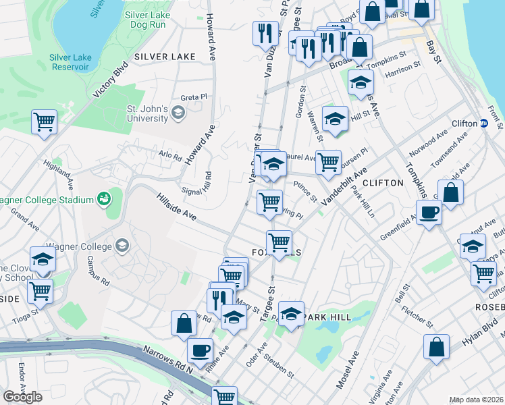
Task: Click the Map data ©2026 attribution text
Action: click(476, 400)
